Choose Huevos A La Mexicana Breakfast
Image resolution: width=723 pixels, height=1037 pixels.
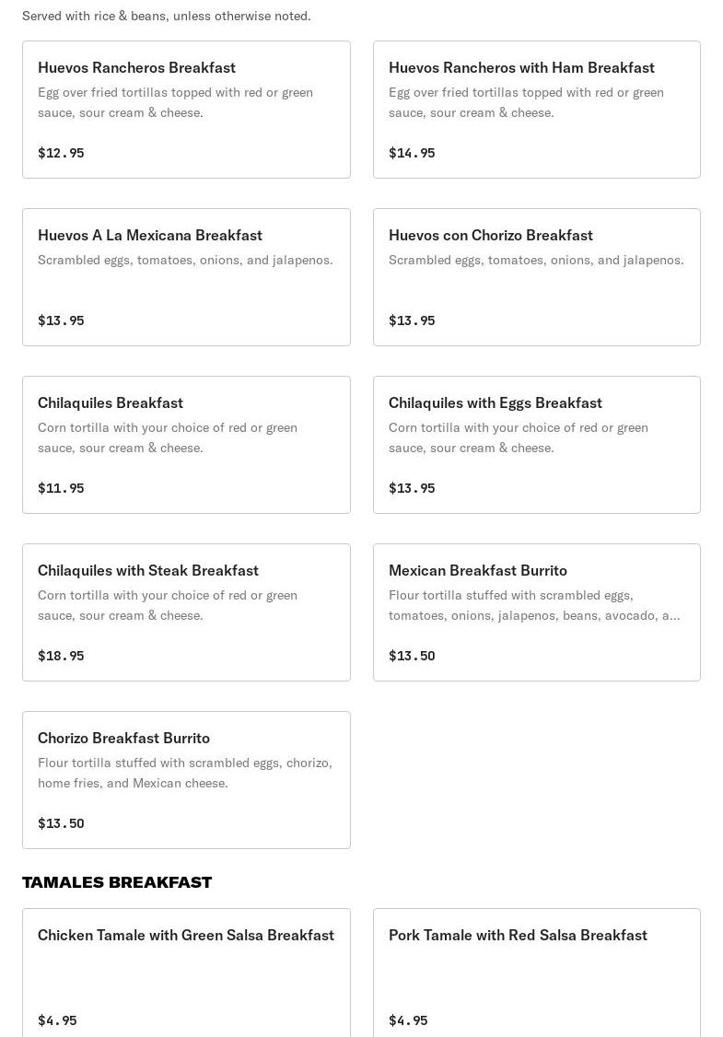(x=186, y=277)
